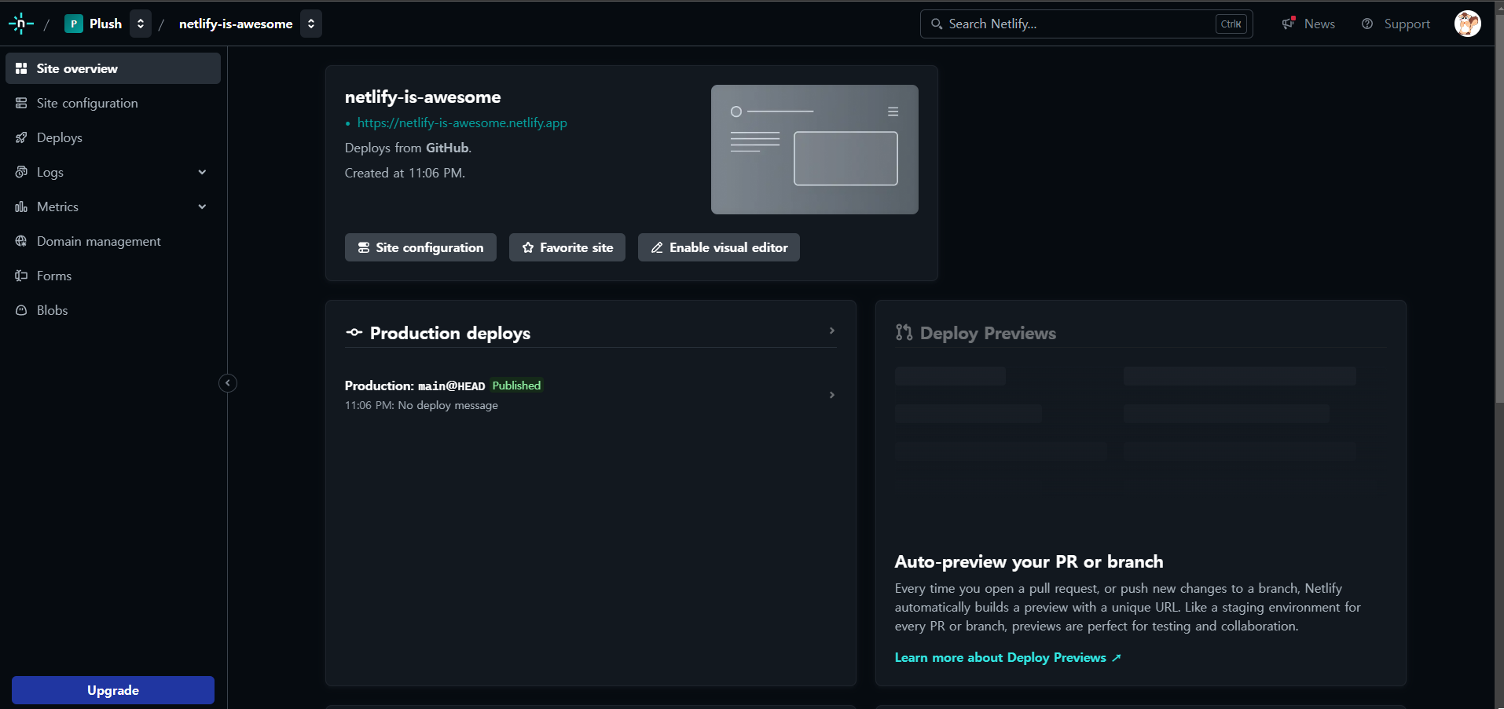The width and height of the screenshot is (1504, 709).
Task: Click the pencil icon on visual editor button
Action: coord(657,247)
